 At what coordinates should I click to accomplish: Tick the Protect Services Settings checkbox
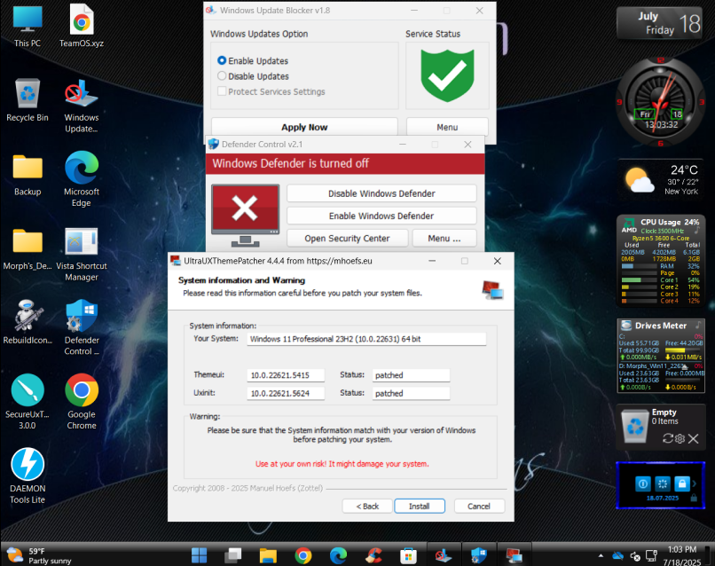pyautogui.click(x=222, y=90)
